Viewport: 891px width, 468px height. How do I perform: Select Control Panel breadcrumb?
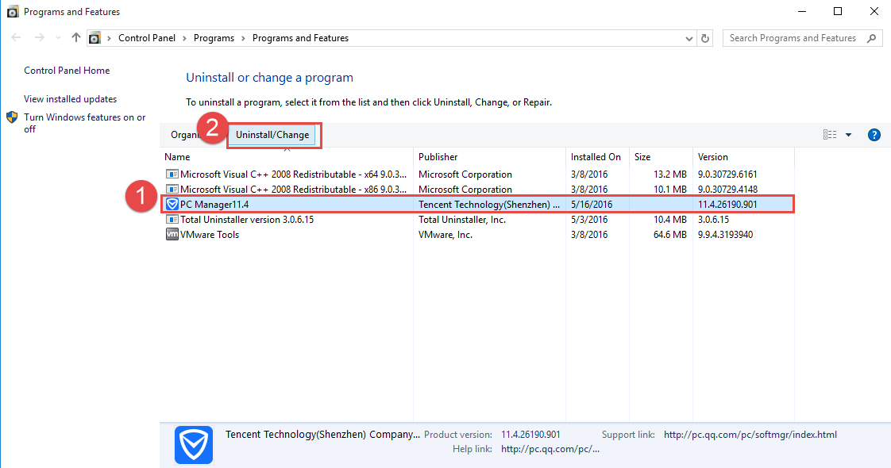coord(147,38)
